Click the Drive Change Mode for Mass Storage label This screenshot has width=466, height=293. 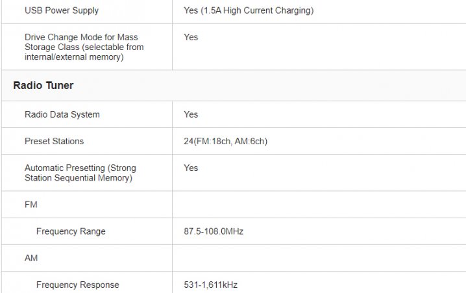(84, 47)
